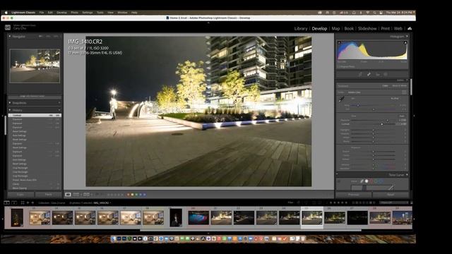
Task: Select the blue lit bridge filmstrip thumbnail
Action: click(x=198, y=218)
